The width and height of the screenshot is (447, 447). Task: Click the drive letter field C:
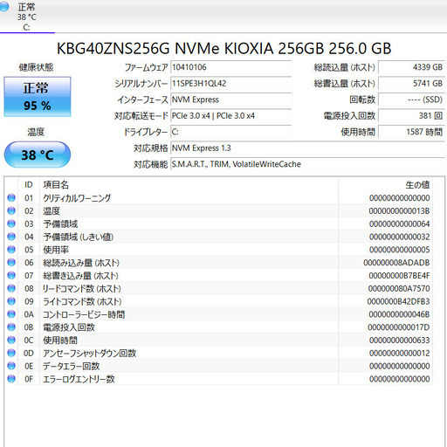coord(230,132)
